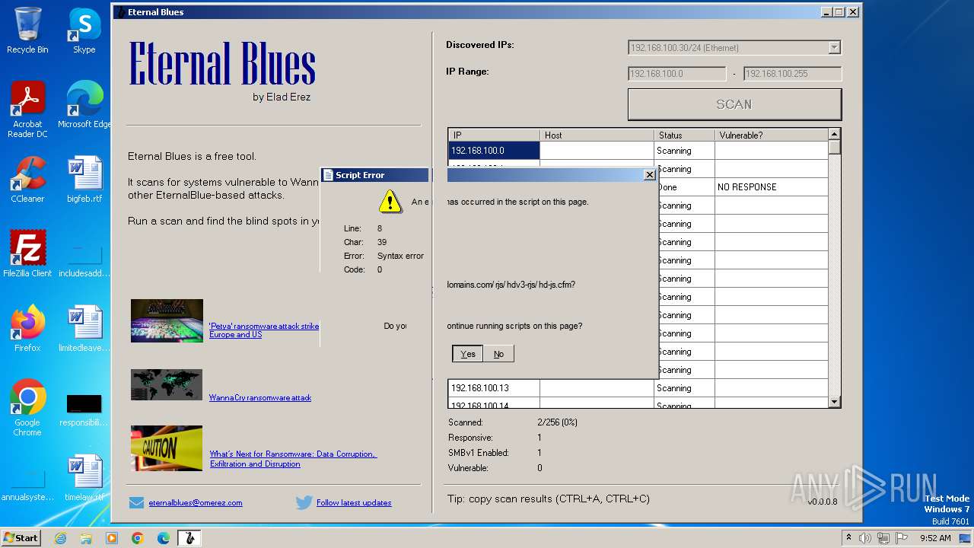Click the warning triangle icon in Script Error

click(390, 202)
